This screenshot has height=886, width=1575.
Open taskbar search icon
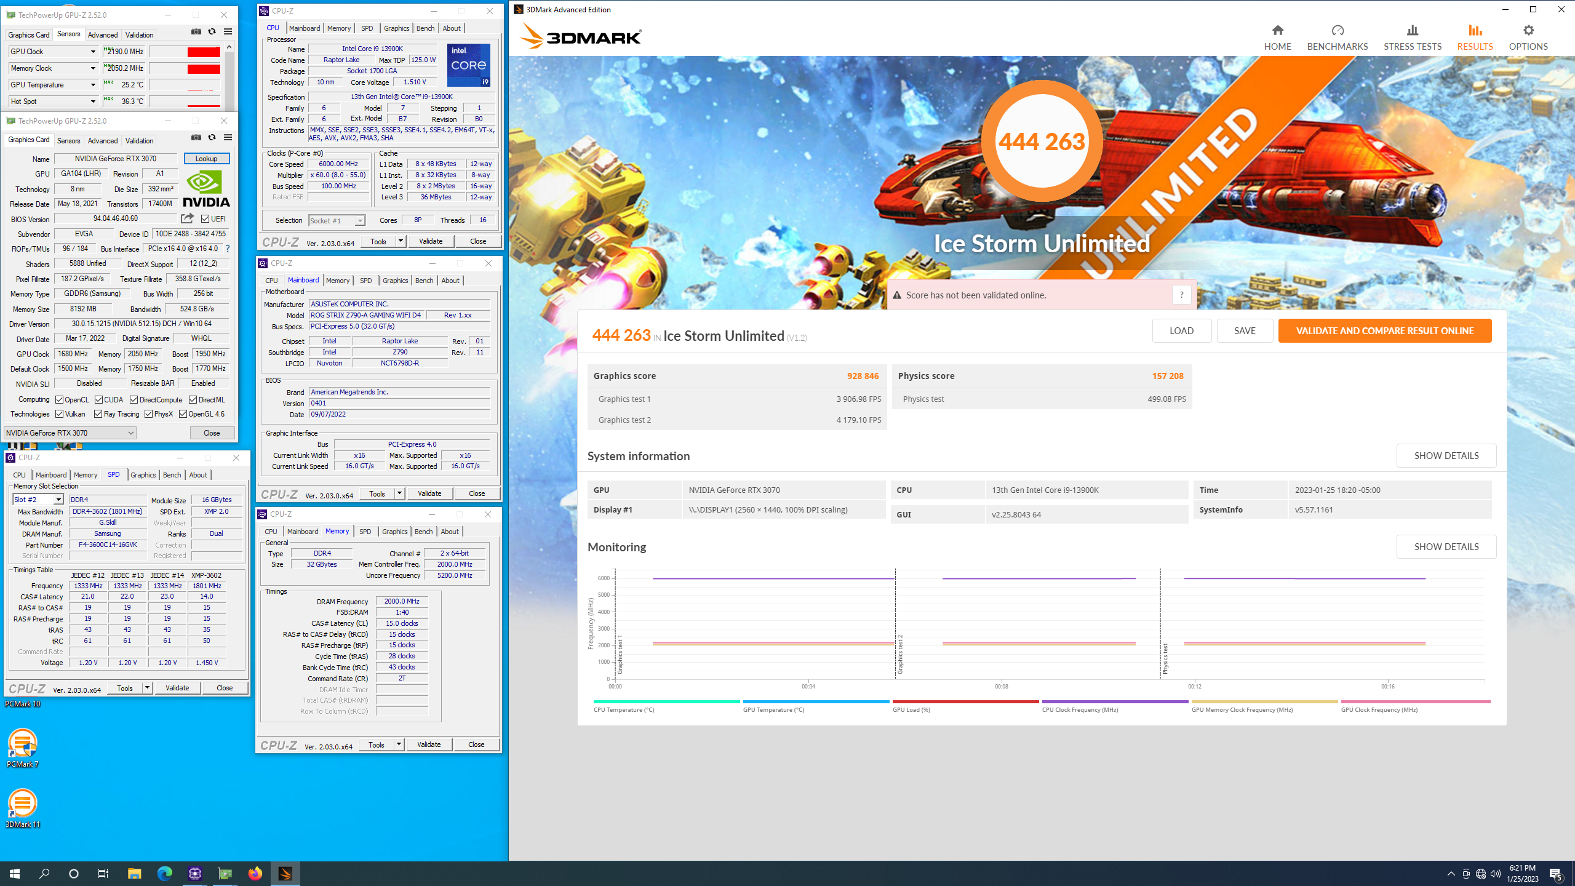44,873
